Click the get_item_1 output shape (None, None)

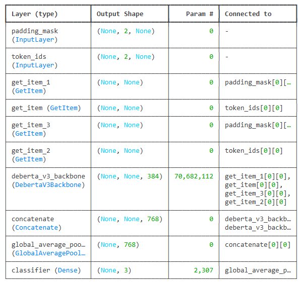click(x=120, y=82)
